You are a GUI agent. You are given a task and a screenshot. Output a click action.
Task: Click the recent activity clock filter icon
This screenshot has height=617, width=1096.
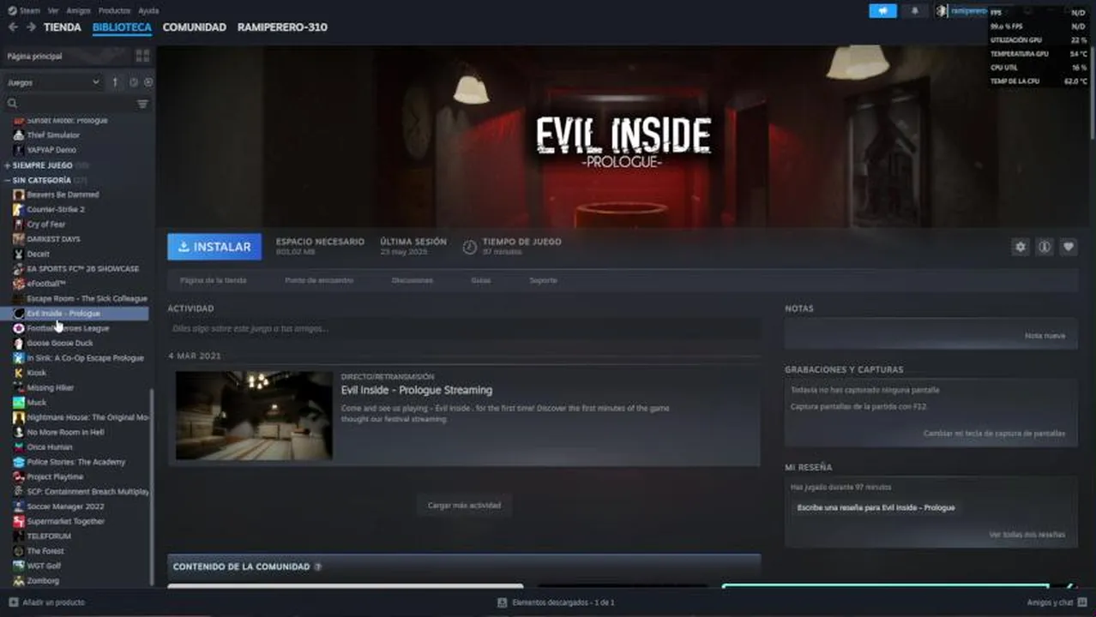[x=133, y=82]
